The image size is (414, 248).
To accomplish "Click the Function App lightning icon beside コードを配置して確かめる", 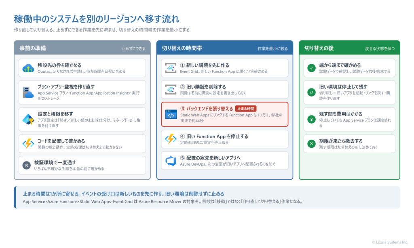I will [x=28, y=144].
